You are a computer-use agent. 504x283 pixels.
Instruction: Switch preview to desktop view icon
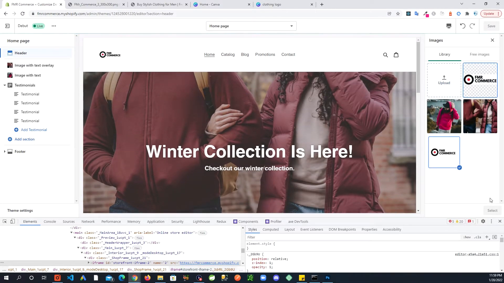449,26
